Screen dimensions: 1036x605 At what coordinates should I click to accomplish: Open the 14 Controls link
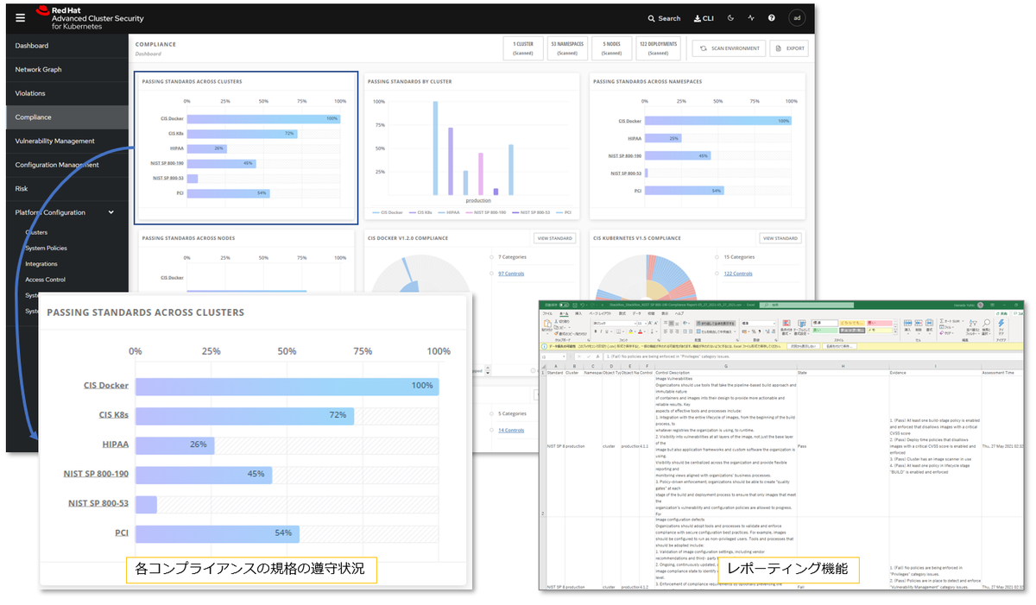click(x=511, y=430)
